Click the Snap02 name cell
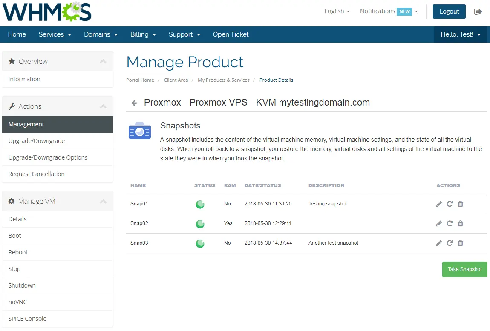This screenshot has height=331, width=490. [139, 223]
